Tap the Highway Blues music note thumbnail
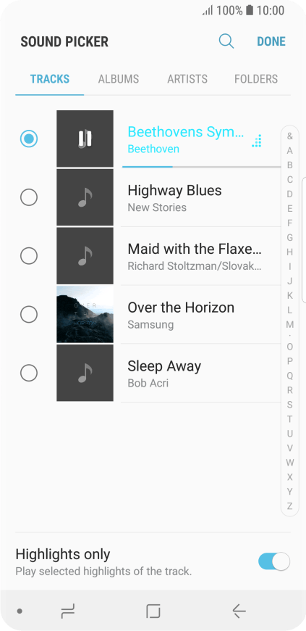This screenshot has height=631, width=306. [x=85, y=197]
